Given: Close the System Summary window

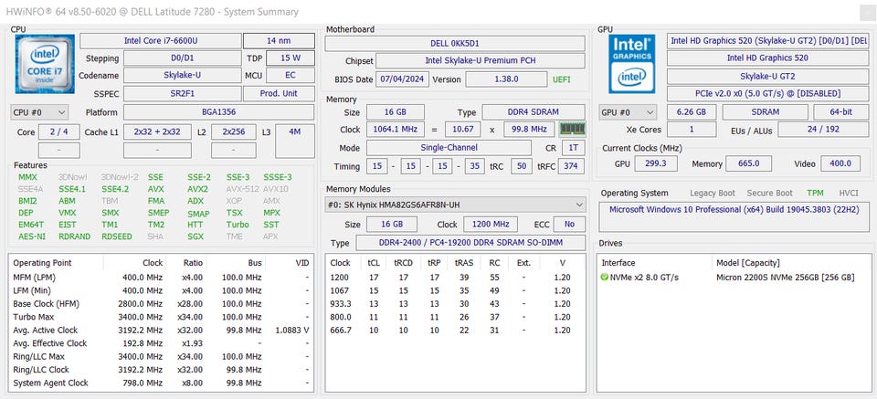Looking at the screenshot, I should [868, 12].
